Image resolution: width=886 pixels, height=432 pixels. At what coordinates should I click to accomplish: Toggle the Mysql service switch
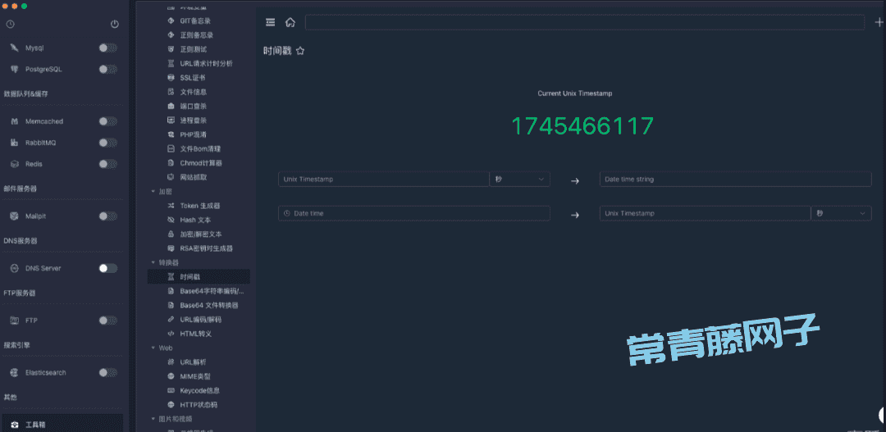click(108, 48)
